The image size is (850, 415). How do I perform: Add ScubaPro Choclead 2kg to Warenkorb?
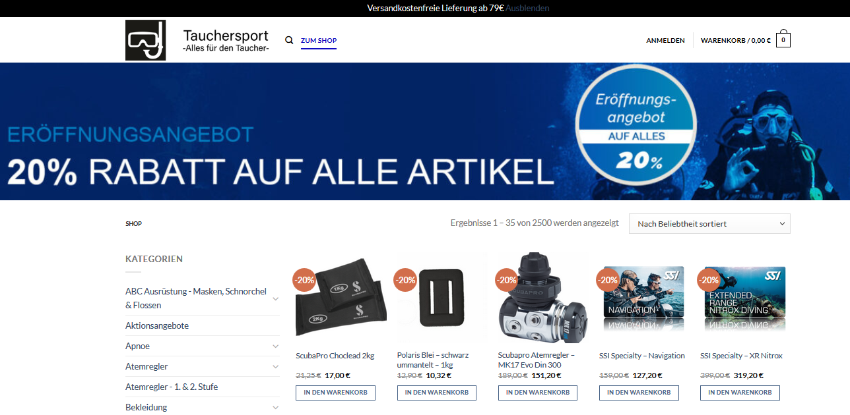[x=335, y=393]
